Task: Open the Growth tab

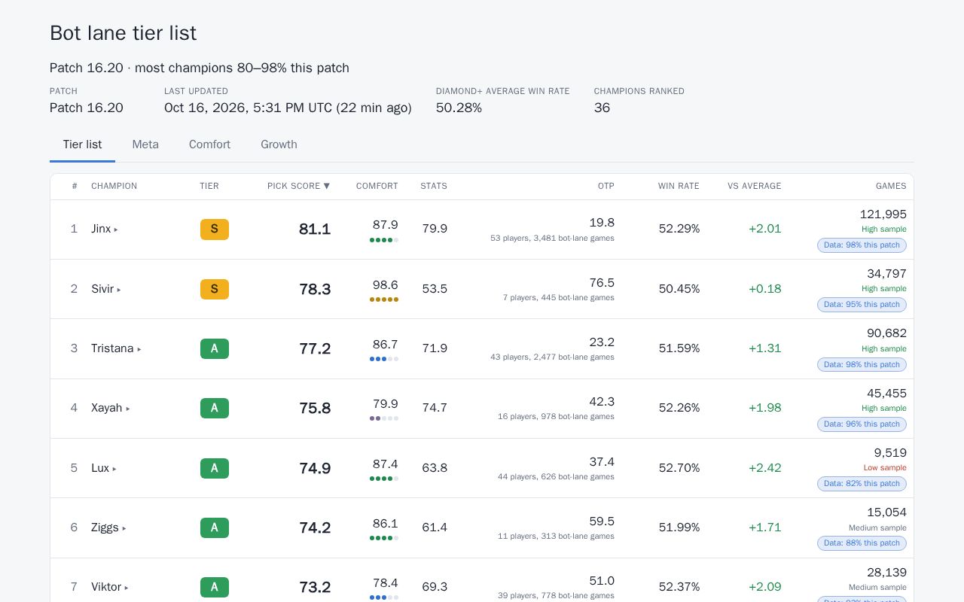Action: point(279,144)
